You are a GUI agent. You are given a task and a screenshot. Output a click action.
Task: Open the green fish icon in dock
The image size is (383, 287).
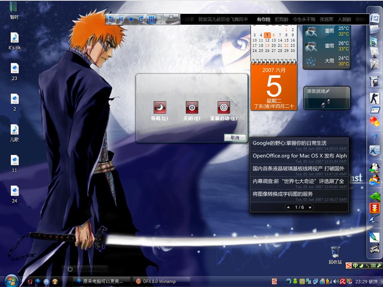pyautogui.click(x=375, y=197)
